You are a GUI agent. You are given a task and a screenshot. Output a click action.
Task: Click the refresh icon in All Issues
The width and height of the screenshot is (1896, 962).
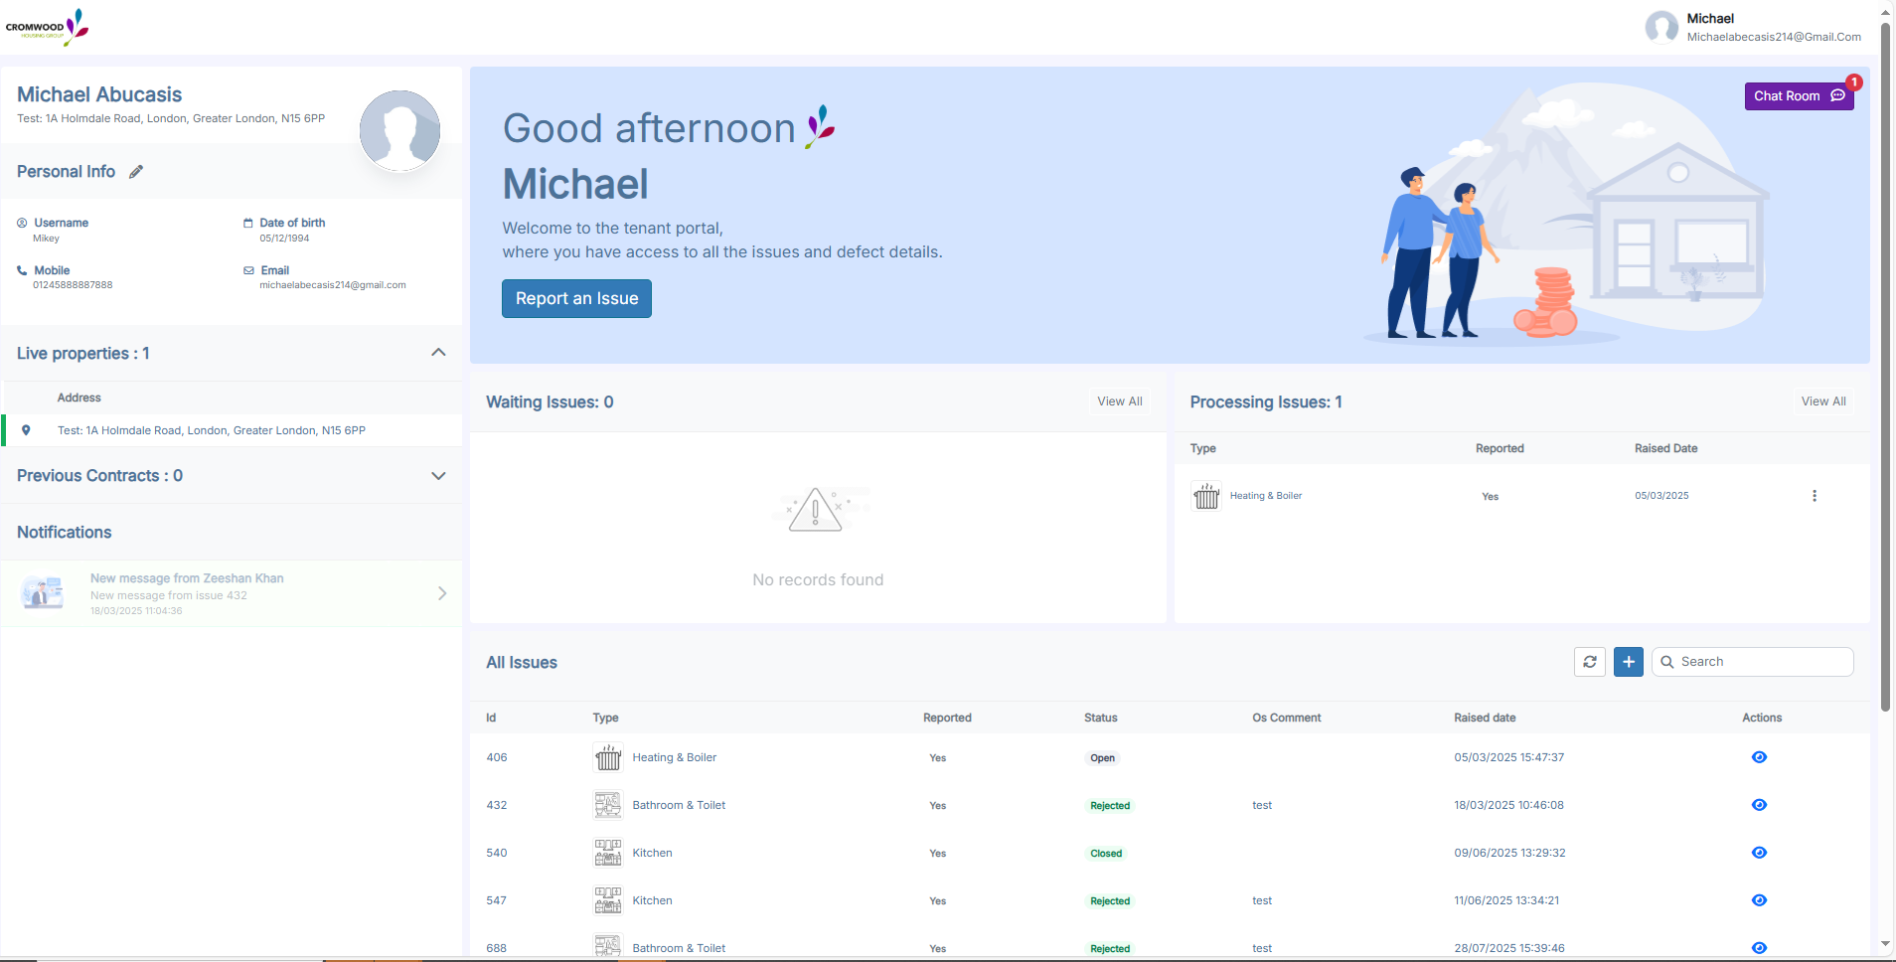point(1590,662)
